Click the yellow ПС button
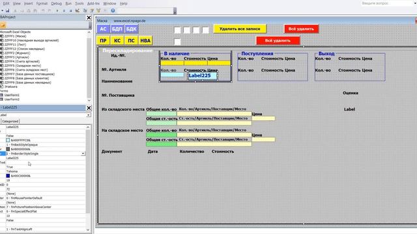The width and height of the screenshot is (417, 234). (x=131, y=40)
